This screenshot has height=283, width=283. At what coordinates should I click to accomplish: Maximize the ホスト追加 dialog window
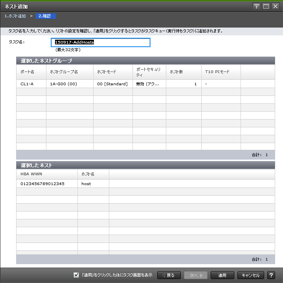(266, 7)
